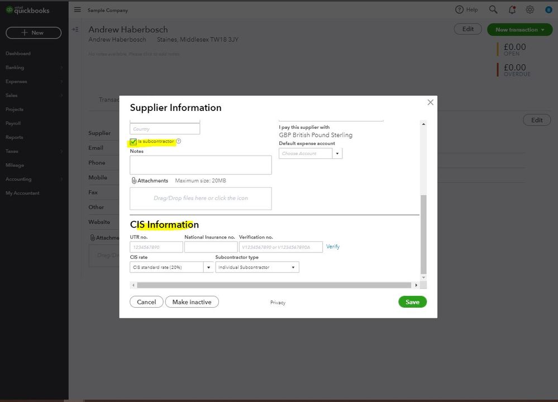Go to Dashboard in the sidebar
Screen dimensions: 558x402
point(18,54)
